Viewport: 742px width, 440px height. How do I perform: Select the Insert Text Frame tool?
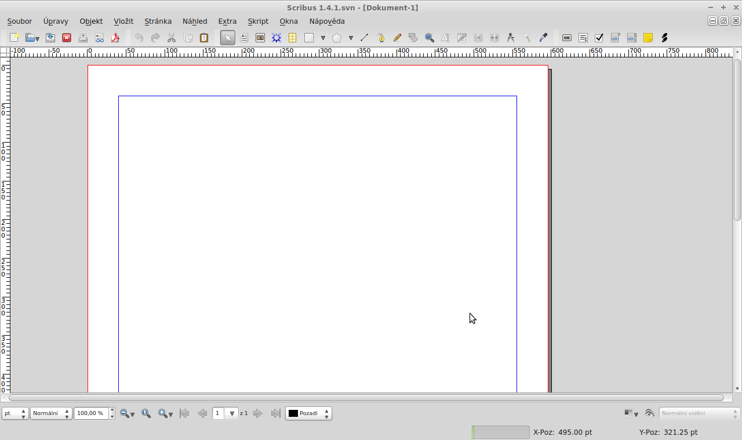point(244,38)
